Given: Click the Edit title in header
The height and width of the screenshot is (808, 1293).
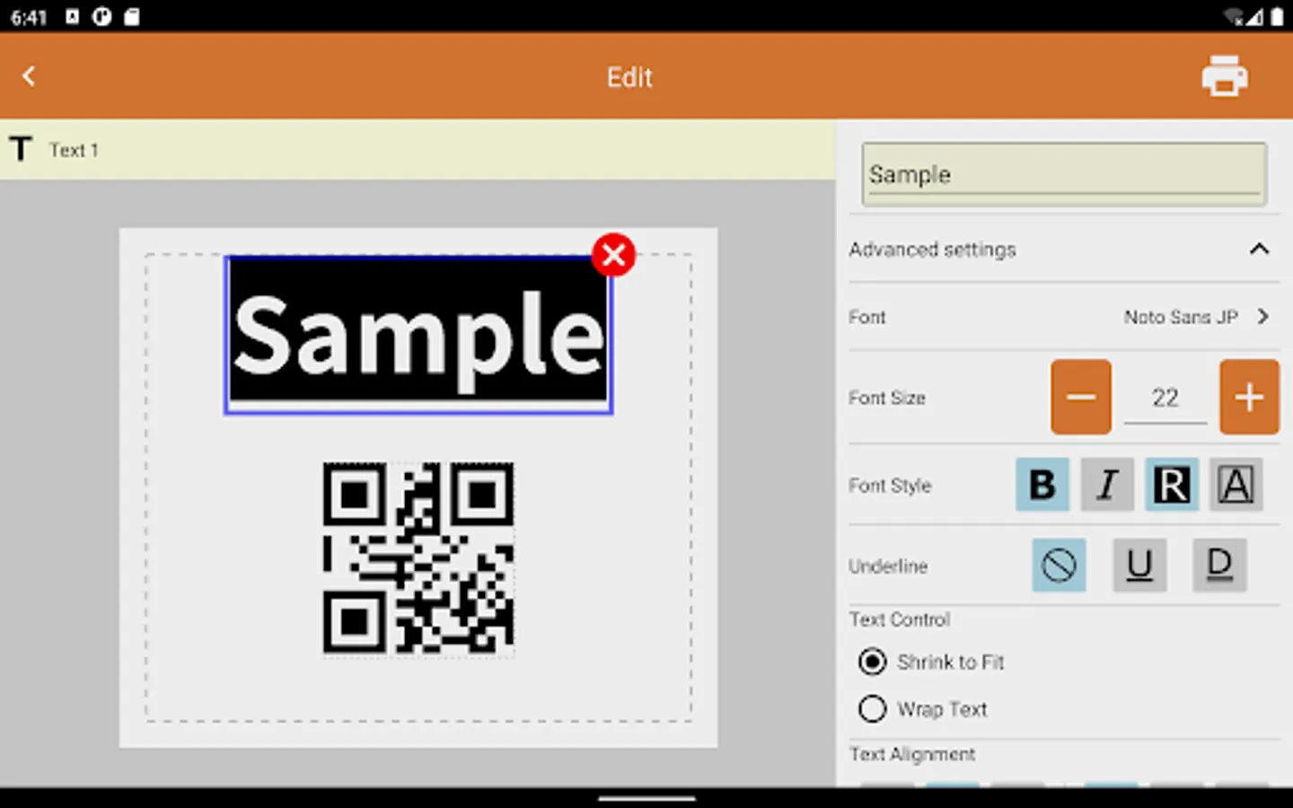Looking at the screenshot, I should [629, 77].
